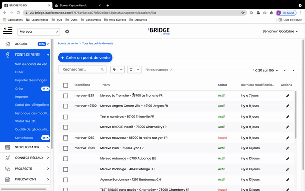Edit Merevo Lyon row pencil icon

tap(288, 148)
